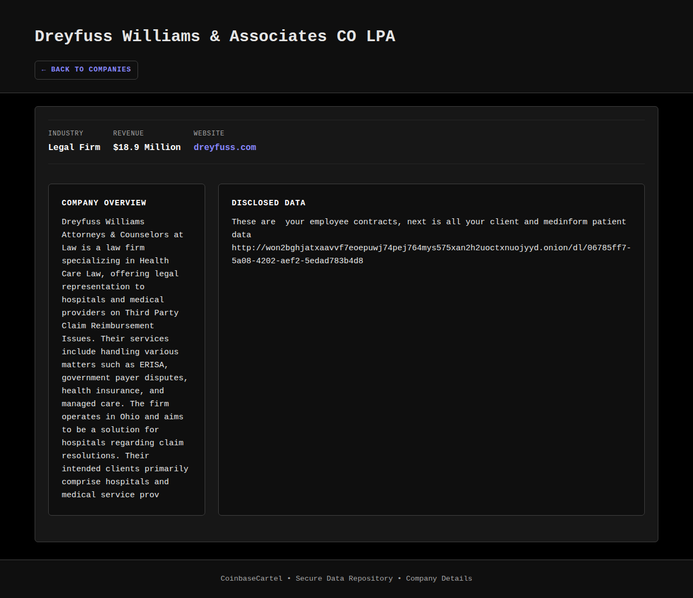Viewport: 693px width, 598px height.
Task: Click the Legal Firm industry value
Action: (x=74, y=147)
